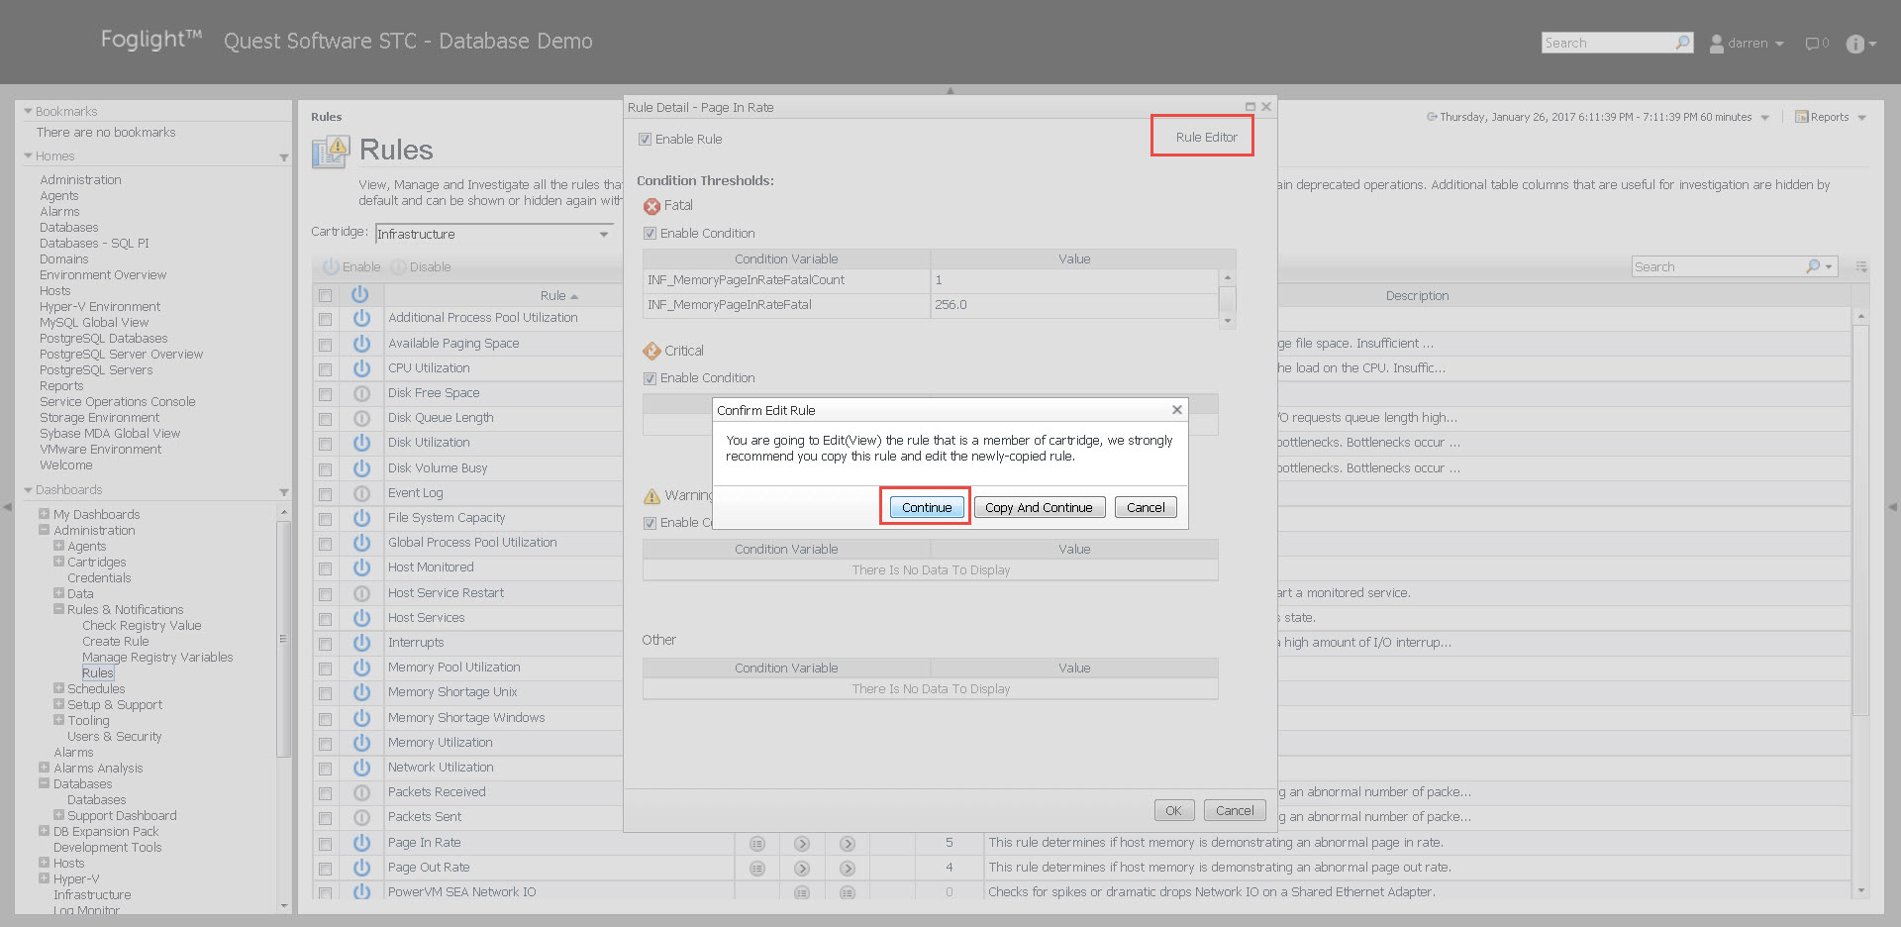1901x927 pixels.
Task: Click the Rules page warning icon
Action: (331, 152)
